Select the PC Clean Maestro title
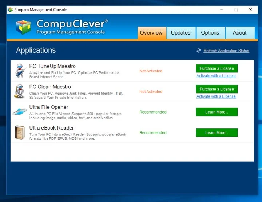 click(50, 87)
